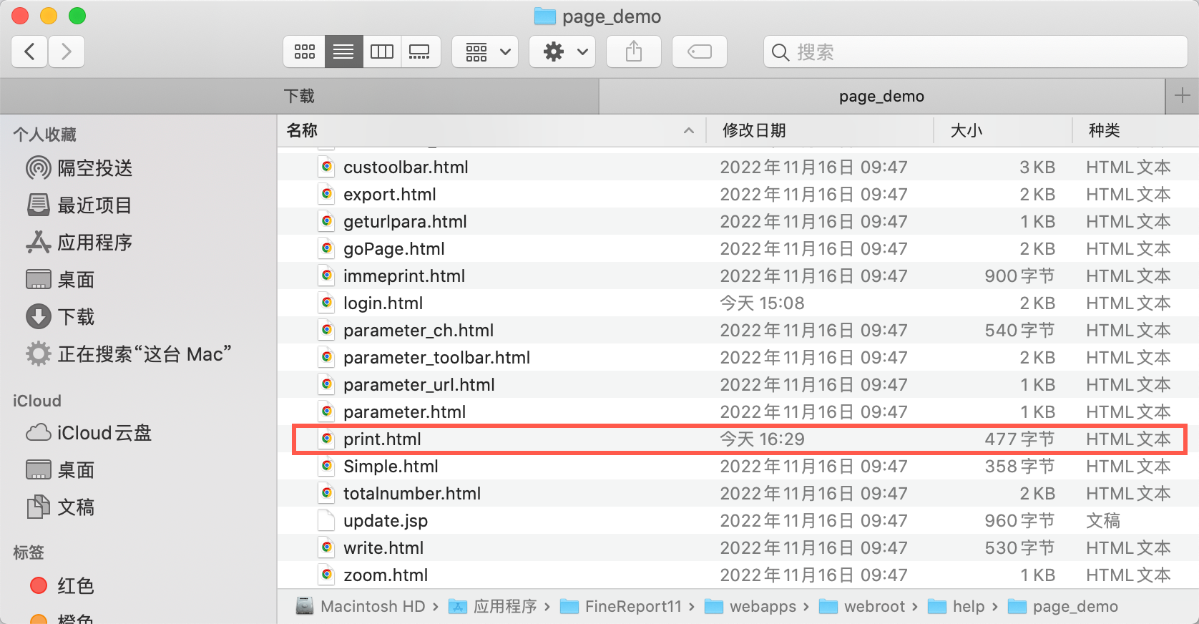Add a new Finder tab
Image resolution: width=1199 pixels, height=624 pixels.
[x=1183, y=96]
